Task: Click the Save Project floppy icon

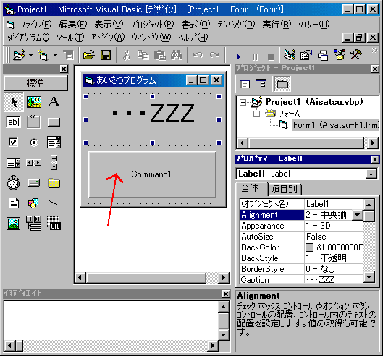Action: point(106,55)
